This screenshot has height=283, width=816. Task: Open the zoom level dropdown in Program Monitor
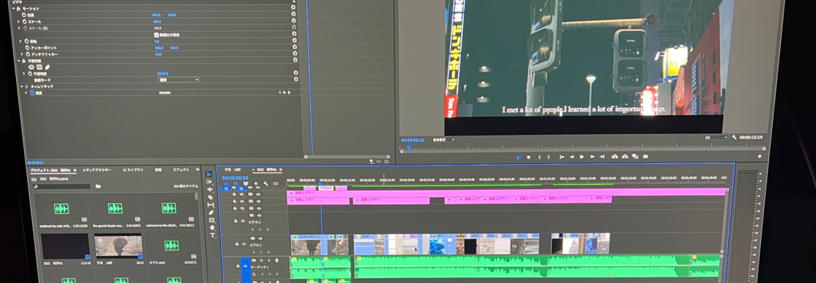[x=444, y=140]
